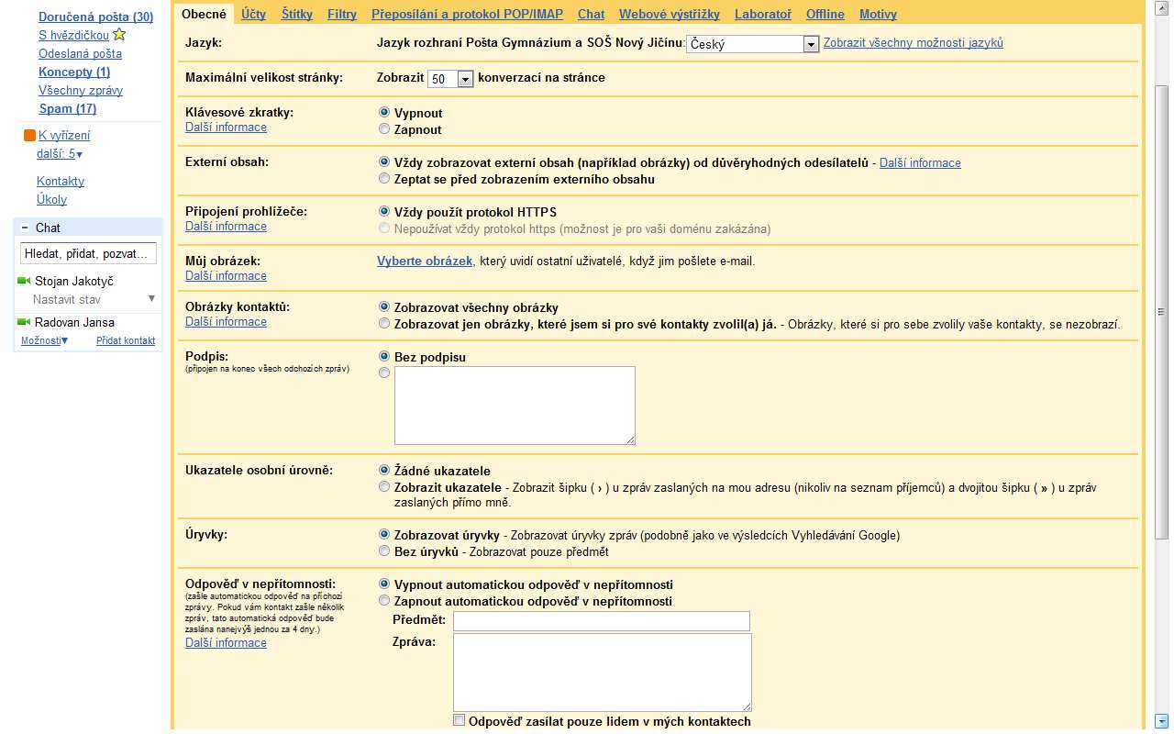Open Doručená pošta (30) inbox
The height and width of the screenshot is (734, 1174).
(95, 17)
